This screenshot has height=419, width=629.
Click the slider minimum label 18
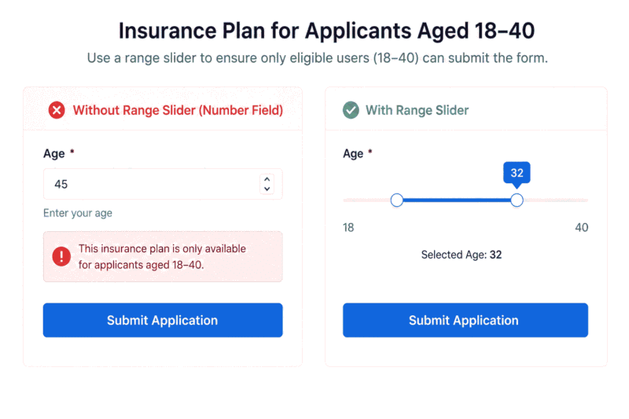348,227
